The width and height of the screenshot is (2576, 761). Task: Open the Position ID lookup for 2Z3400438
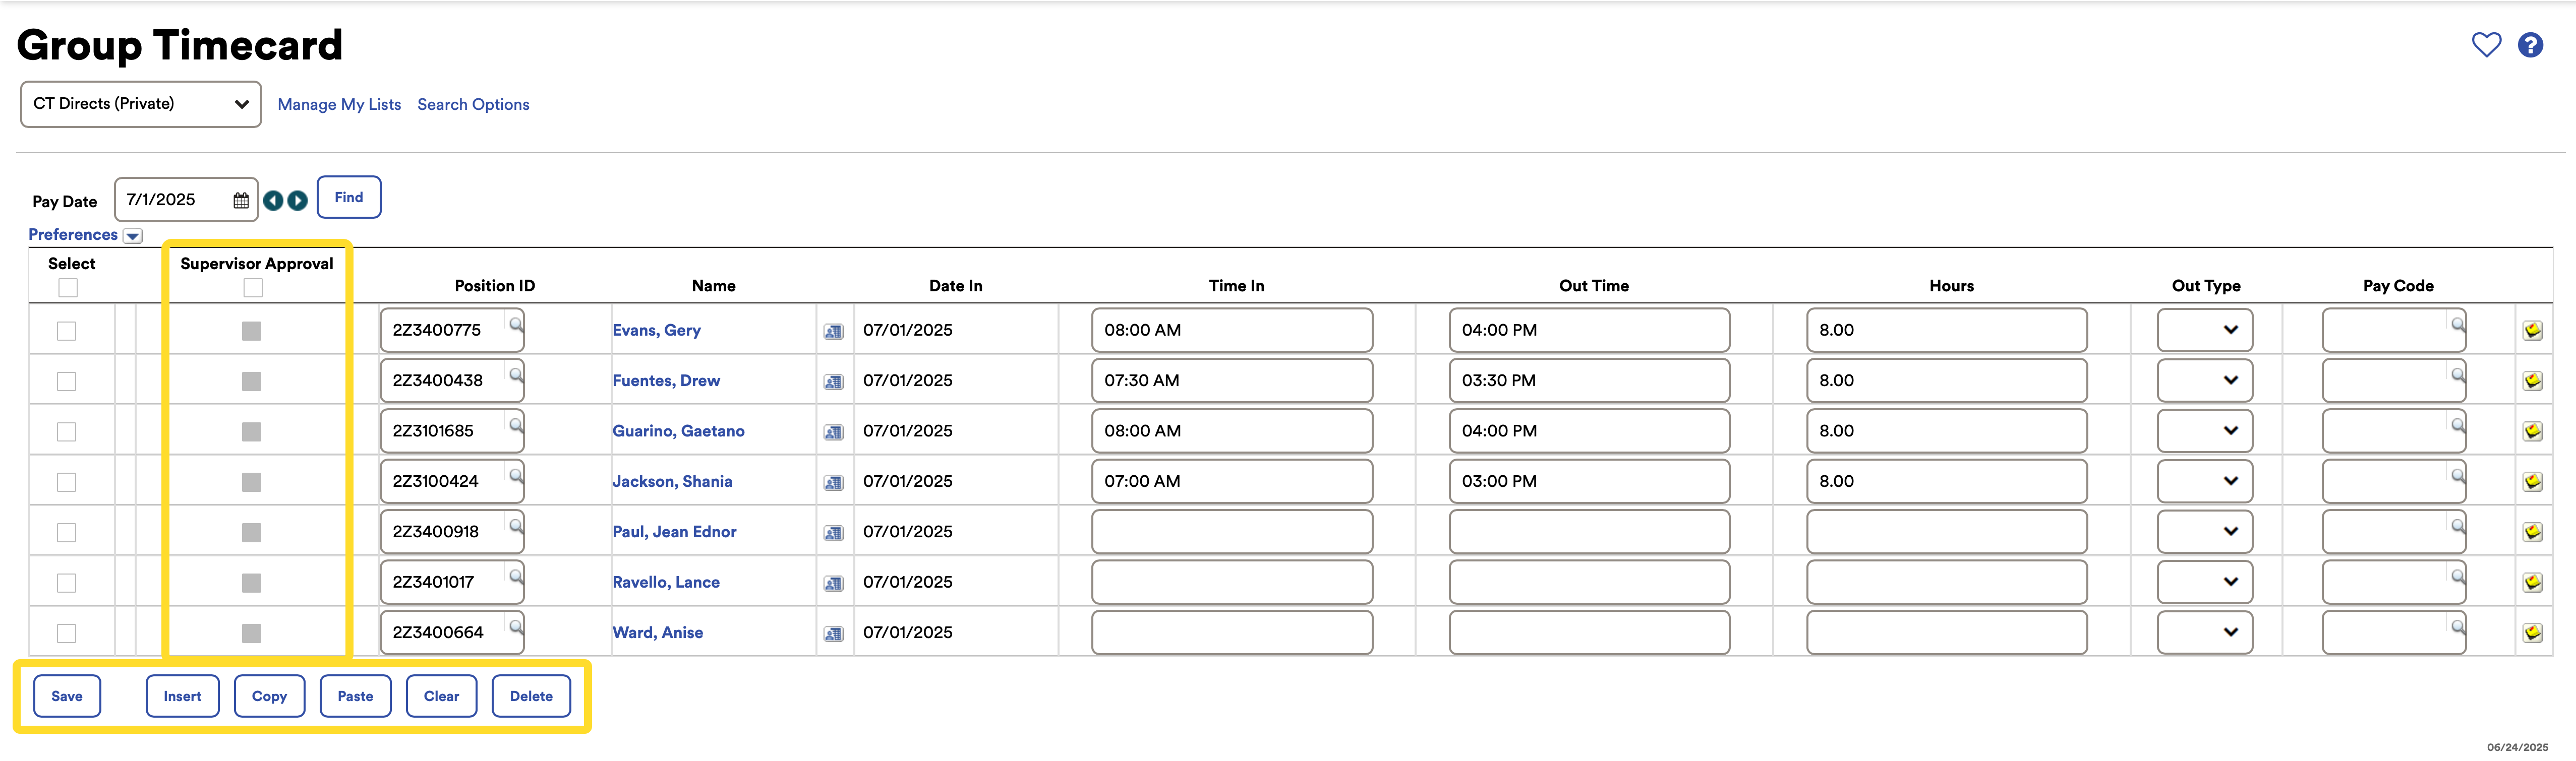[516, 374]
